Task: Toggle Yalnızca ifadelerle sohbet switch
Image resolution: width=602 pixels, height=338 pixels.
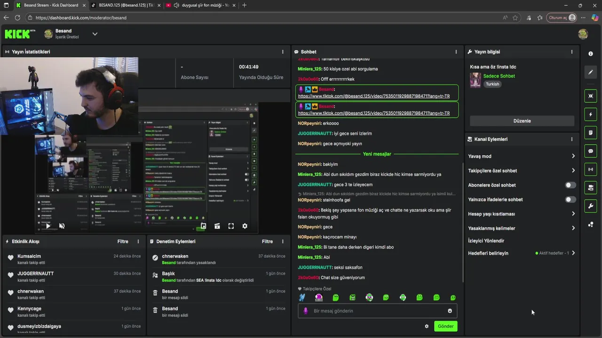Action: point(570,200)
